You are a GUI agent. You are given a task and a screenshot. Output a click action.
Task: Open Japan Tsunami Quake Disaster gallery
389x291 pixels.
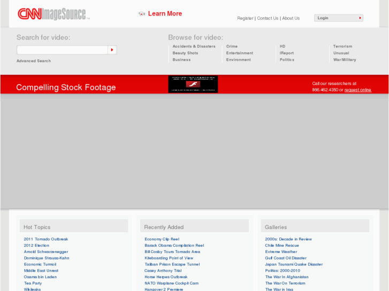click(x=294, y=264)
